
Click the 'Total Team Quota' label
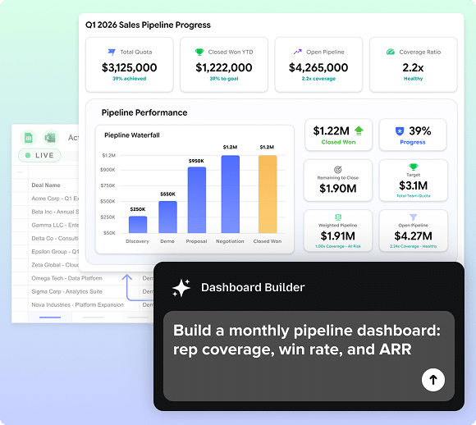[413, 196]
